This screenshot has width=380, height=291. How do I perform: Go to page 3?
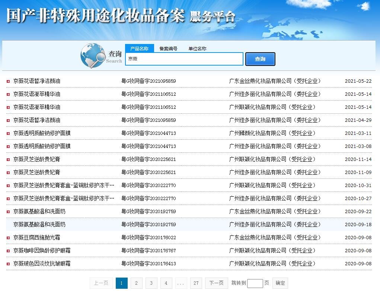151,283
